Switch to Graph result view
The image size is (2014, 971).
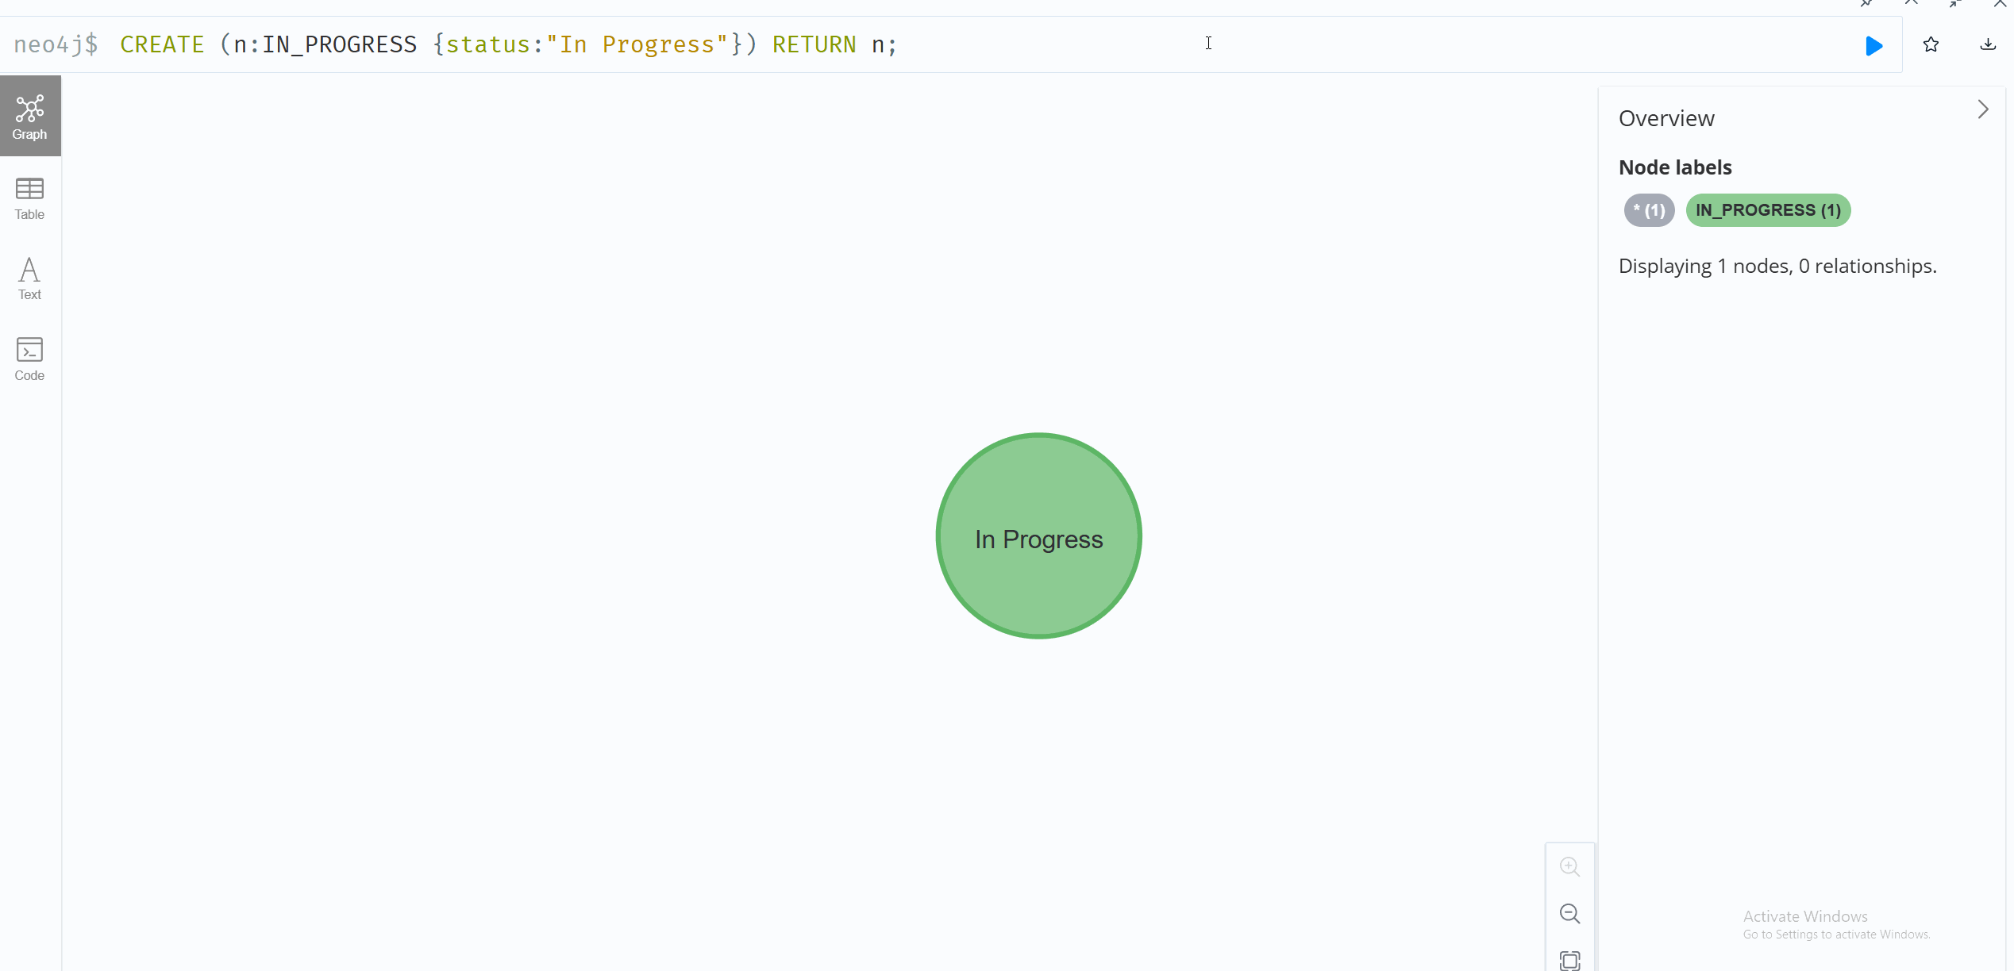[30, 117]
